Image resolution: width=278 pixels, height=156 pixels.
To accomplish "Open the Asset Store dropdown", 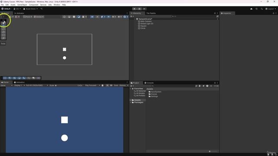I will coord(30,9).
